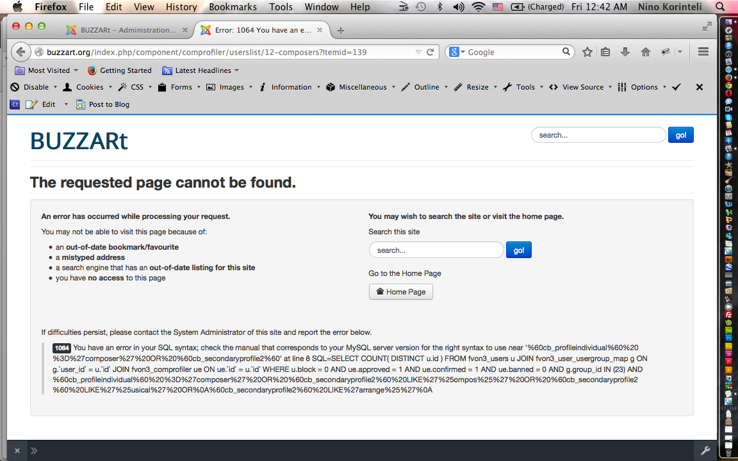738x461 pixels.
Task: Open the volume control in menu bar
Action: 458,6
